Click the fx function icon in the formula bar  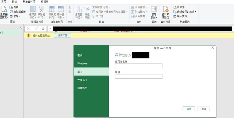pyautogui.click(x=43, y=29)
